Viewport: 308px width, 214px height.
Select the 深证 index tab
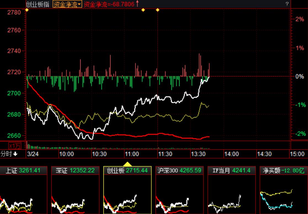point(75,171)
